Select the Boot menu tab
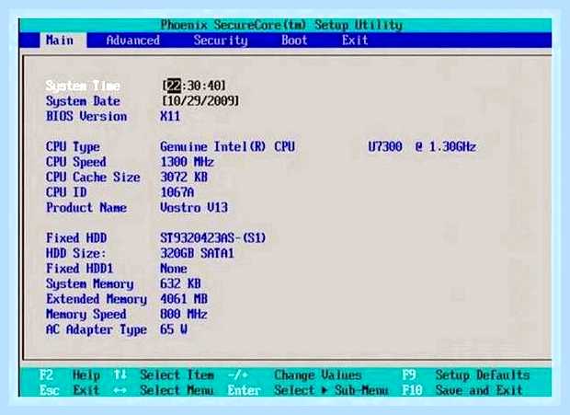The width and height of the screenshot is (570, 415). pyautogui.click(x=294, y=40)
